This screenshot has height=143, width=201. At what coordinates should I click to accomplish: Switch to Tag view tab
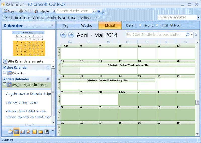[66, 25]
